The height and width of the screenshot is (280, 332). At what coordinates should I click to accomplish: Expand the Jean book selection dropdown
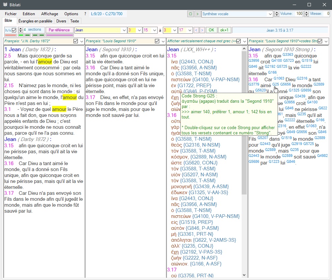point(124,30)
